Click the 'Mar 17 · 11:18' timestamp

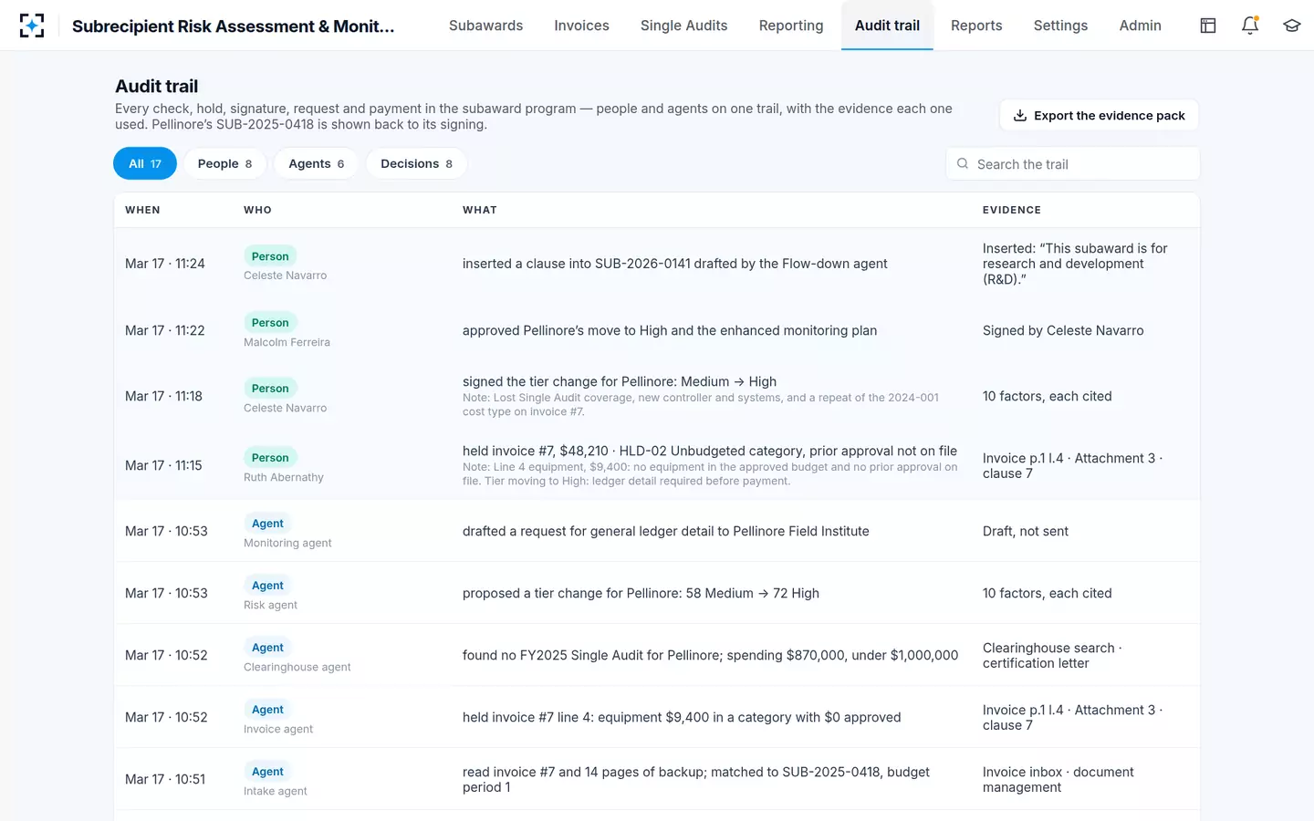[x=163, y=396]
